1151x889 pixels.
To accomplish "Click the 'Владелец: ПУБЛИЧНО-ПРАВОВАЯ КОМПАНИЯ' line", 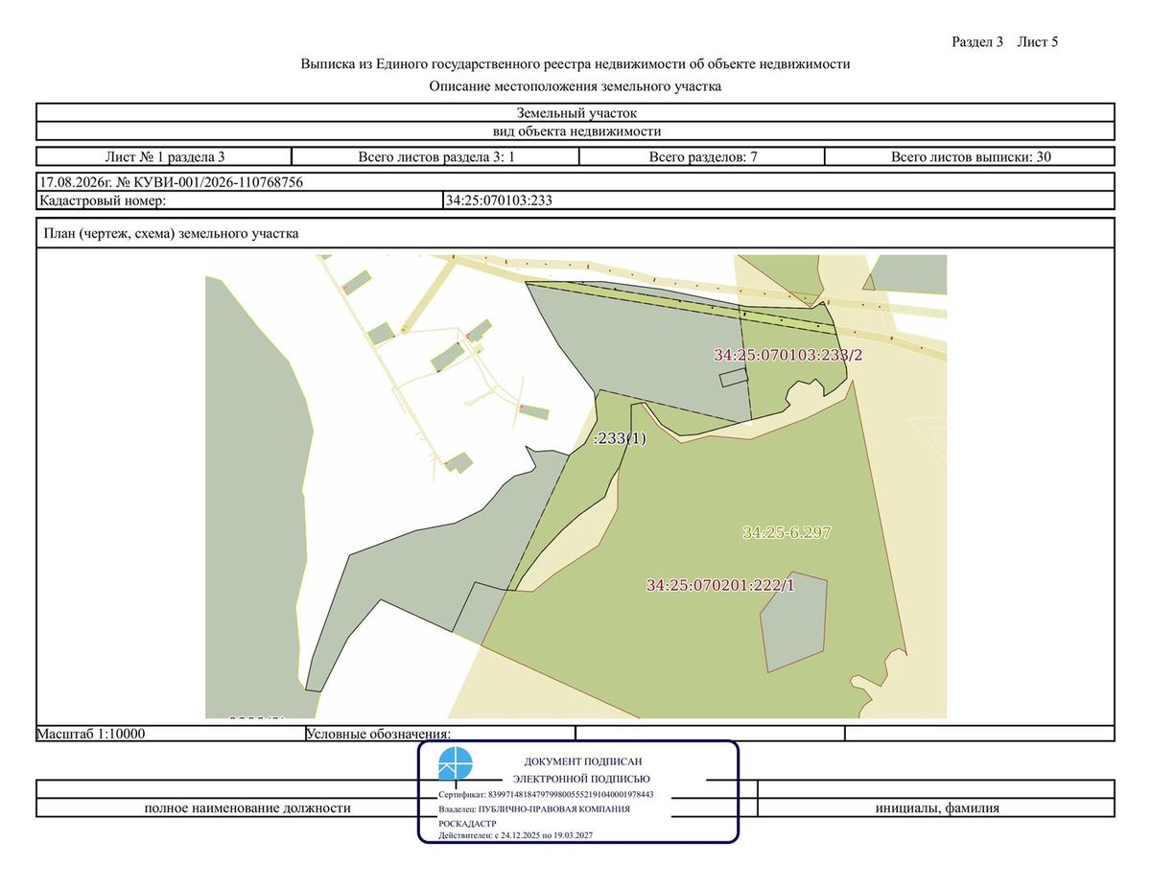I will pos(534,808).
